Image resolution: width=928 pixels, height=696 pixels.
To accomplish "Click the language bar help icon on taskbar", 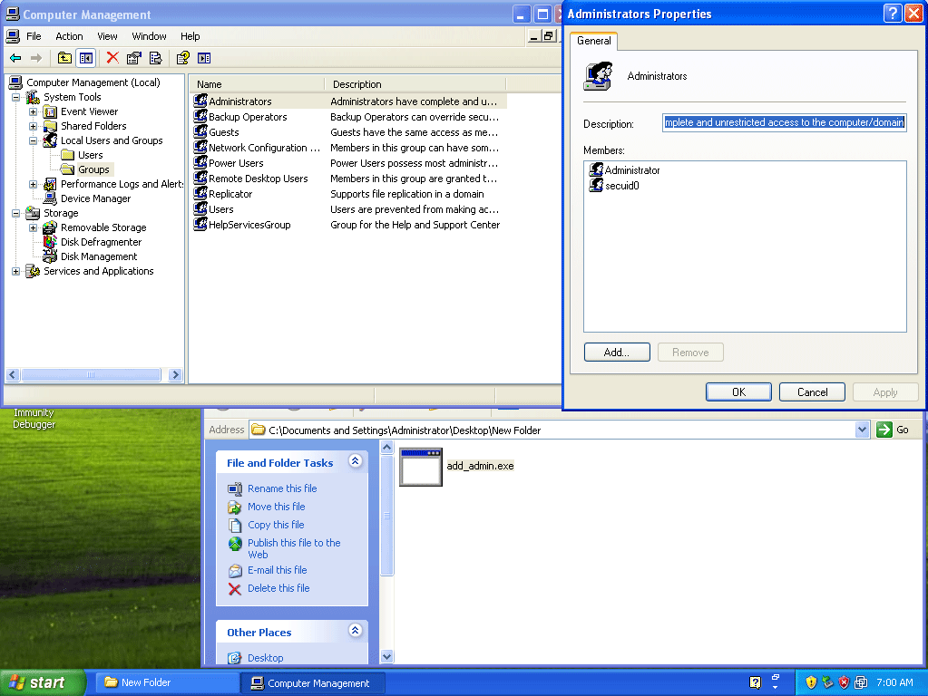I will coord(755,682).
